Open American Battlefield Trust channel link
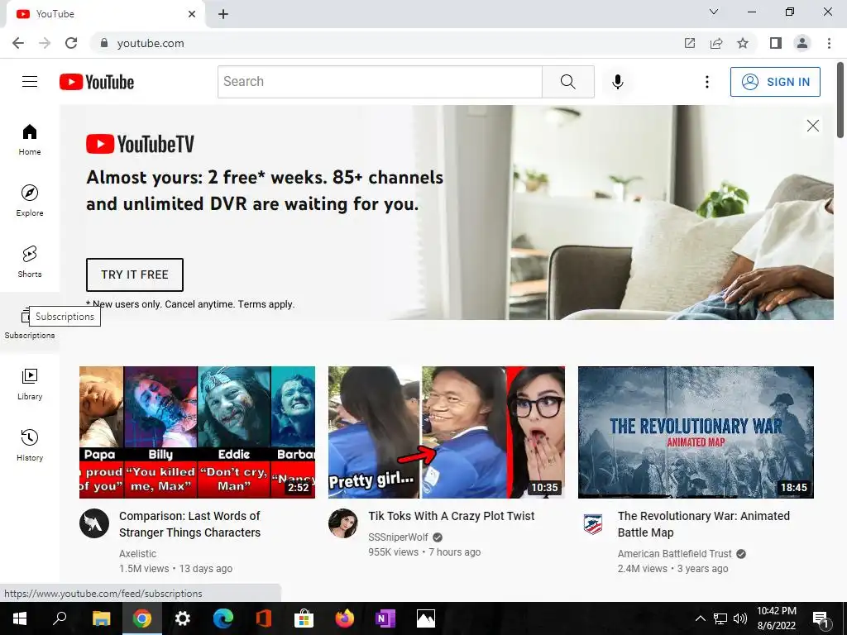 [674, 553]
